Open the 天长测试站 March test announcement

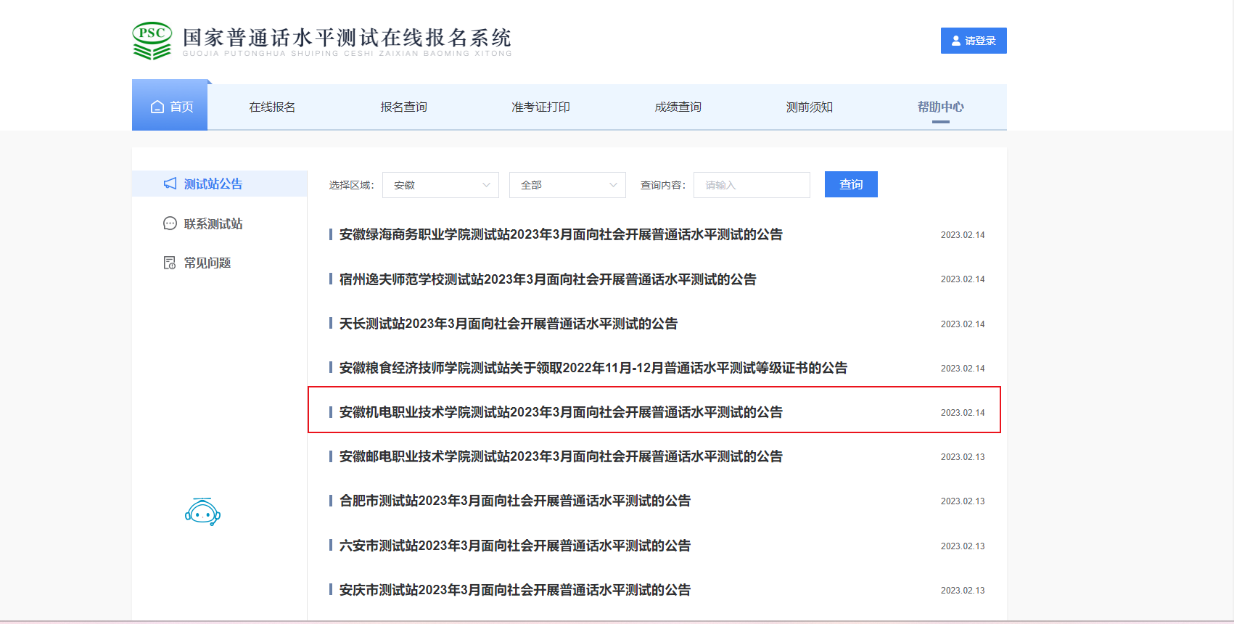508,324
